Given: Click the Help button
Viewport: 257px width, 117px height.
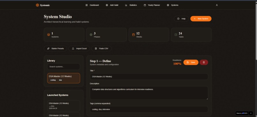Looking at the screenshot, I should tap(181, 19).
